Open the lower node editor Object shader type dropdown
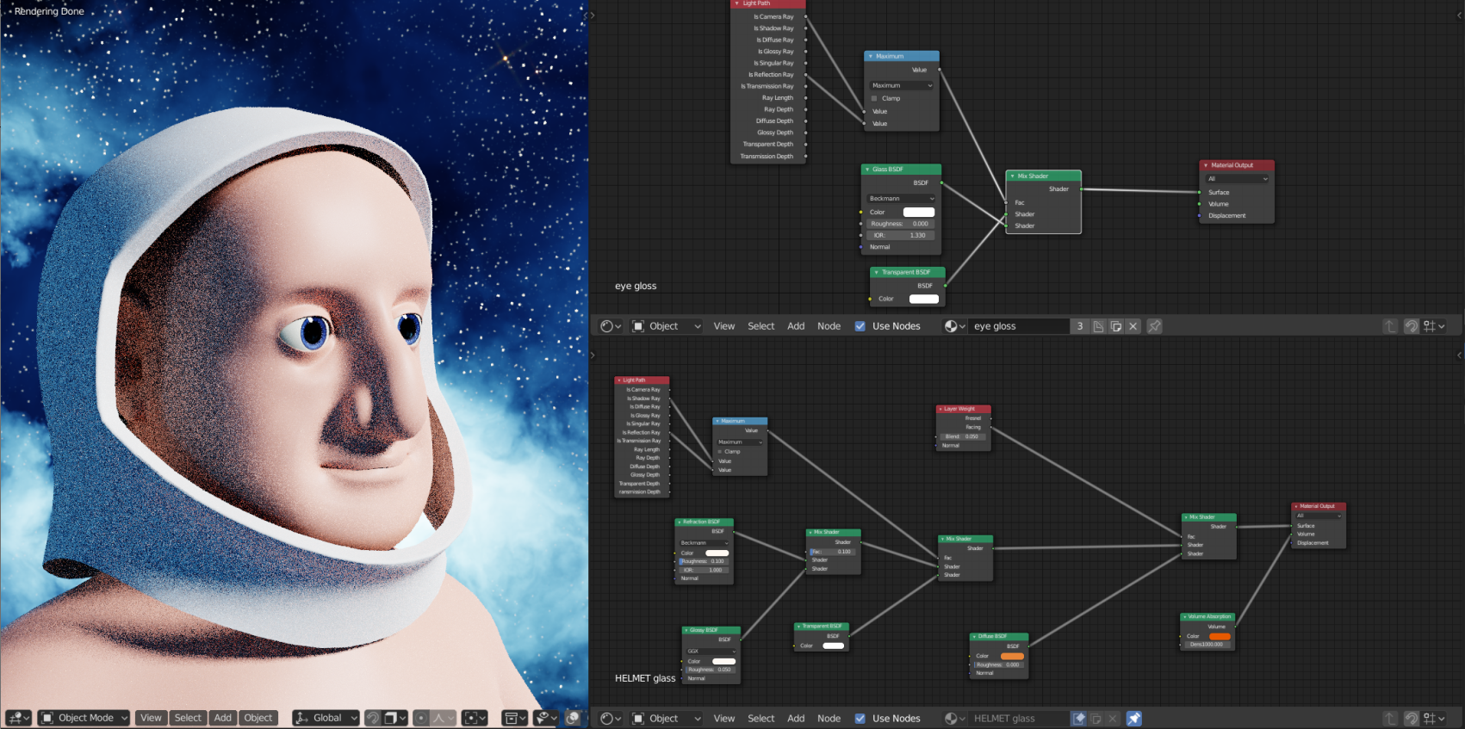1465x729 pixels. click(667, 719)
